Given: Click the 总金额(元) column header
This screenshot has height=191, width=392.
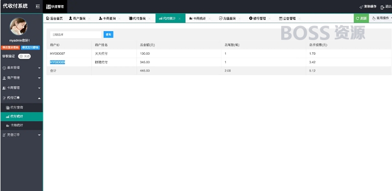Looking at the screenshot, I should (147, 45).
